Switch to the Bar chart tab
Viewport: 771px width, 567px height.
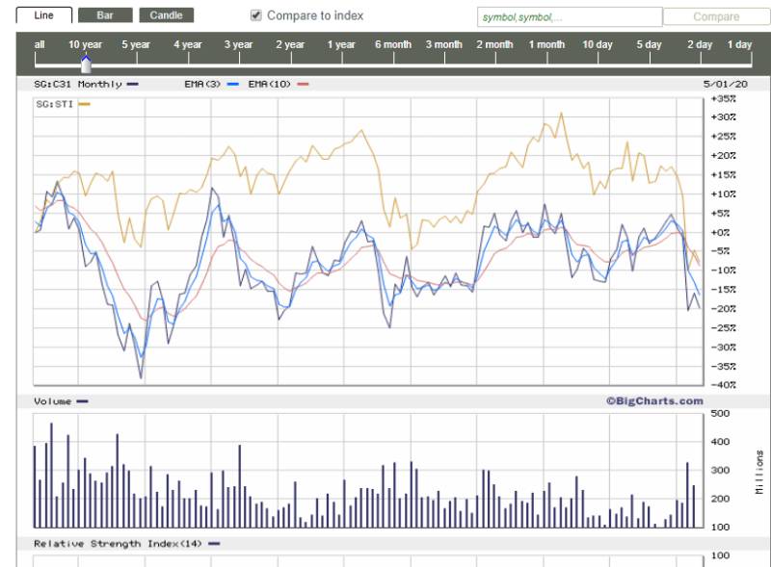click(105, 15)
